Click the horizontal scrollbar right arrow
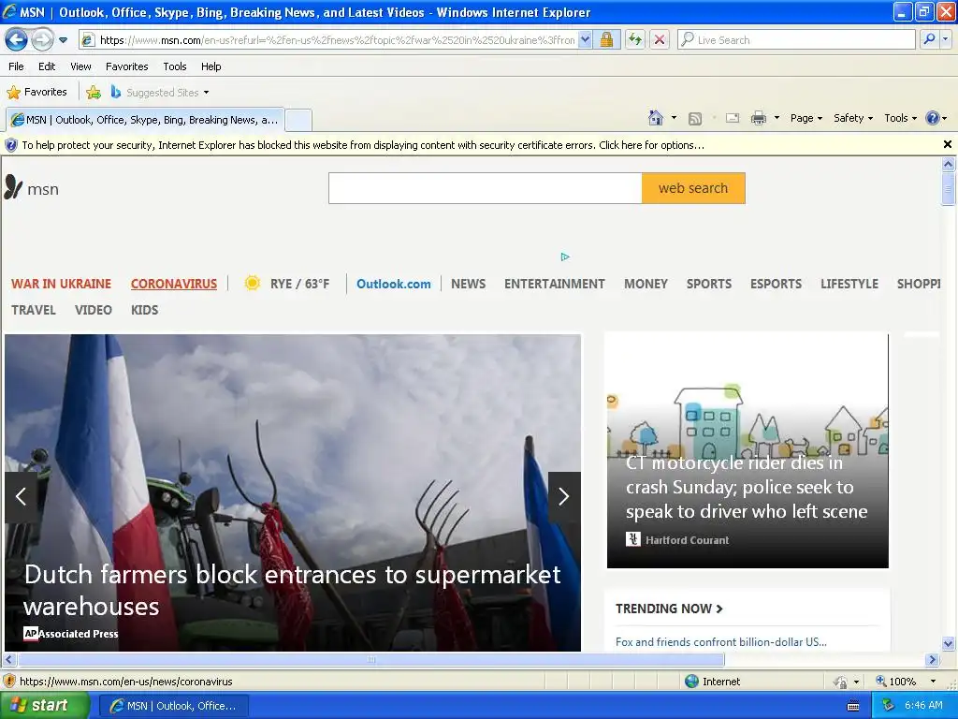The image size is (958, 719). point(932,660)
